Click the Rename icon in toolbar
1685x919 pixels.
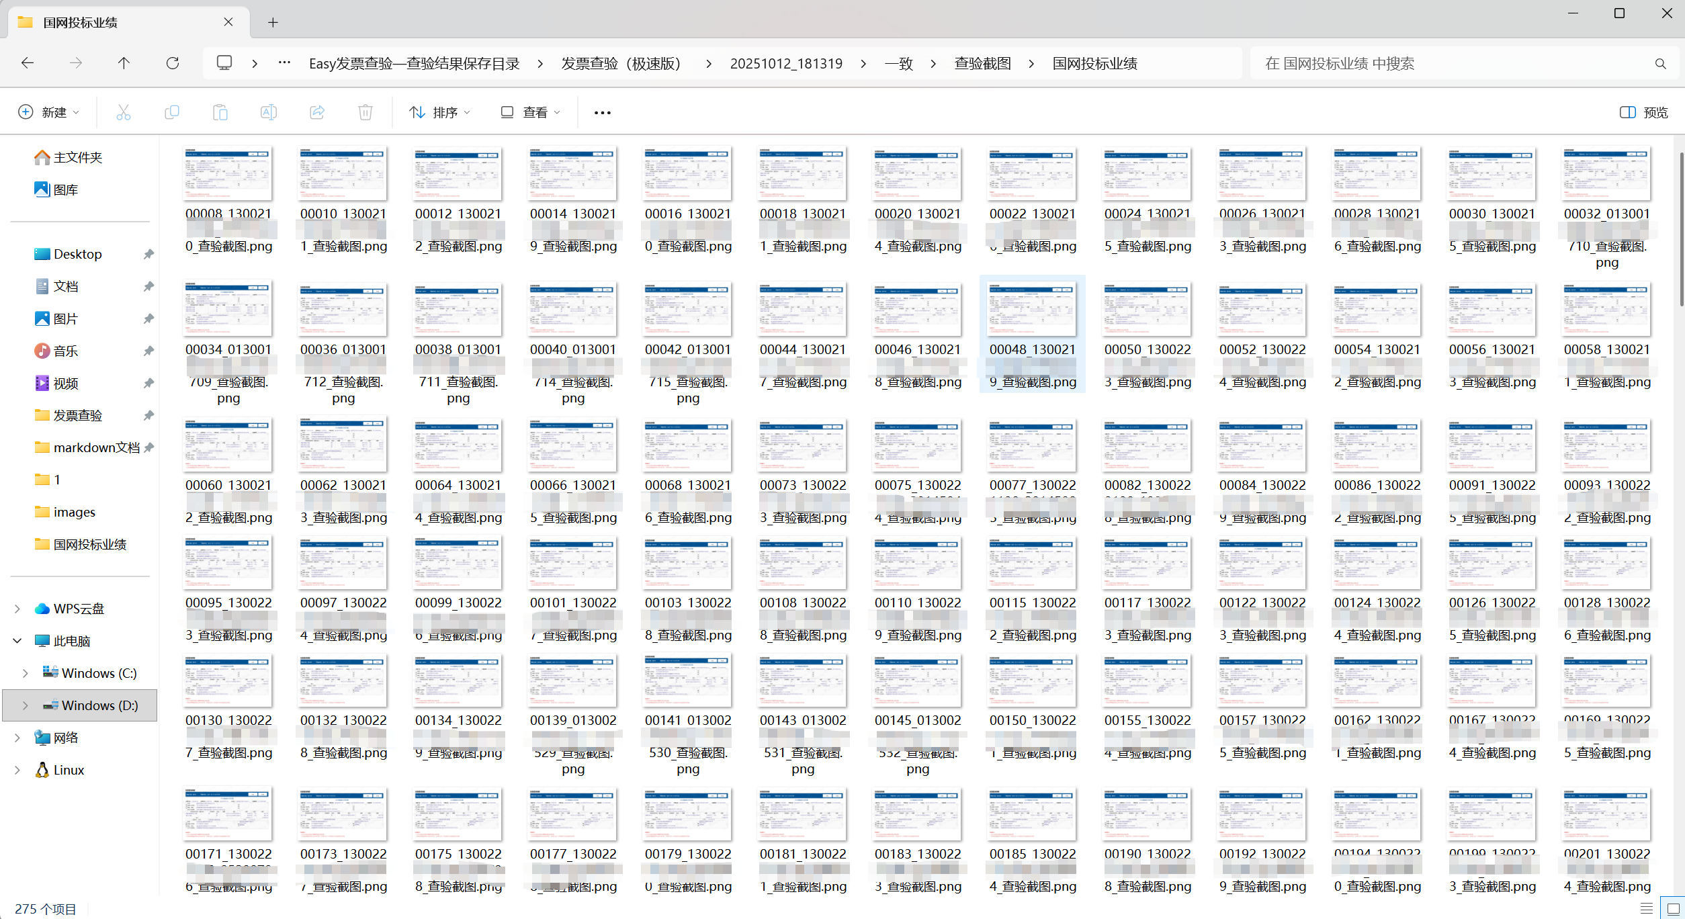tap(268, 112)
